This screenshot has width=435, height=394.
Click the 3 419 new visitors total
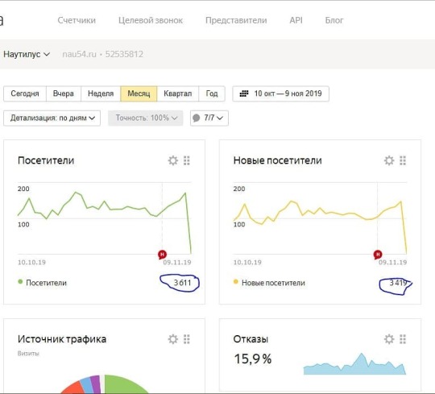pos(398,283)
